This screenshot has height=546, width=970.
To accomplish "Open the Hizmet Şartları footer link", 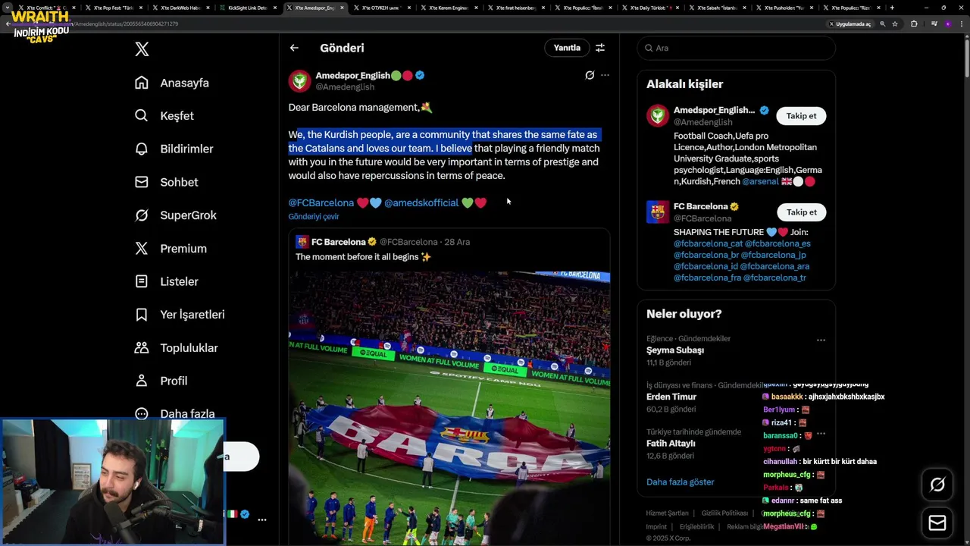I will tap(667, 513).
